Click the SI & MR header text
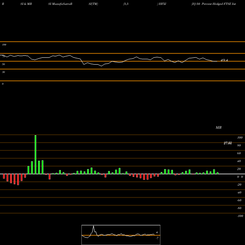The width and height of the screenshot is (245, 245). click(26, 4)
